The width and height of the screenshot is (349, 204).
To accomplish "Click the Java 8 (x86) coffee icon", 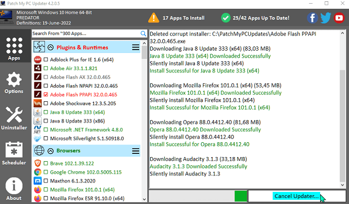I will click(x=38, y=121).
